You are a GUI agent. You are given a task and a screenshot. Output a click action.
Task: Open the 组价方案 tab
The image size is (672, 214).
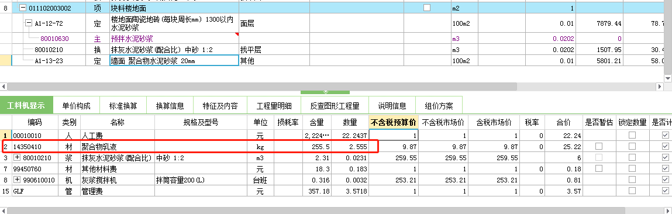click(x=439, y=106)
